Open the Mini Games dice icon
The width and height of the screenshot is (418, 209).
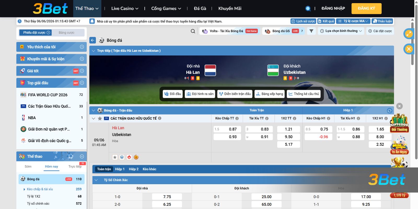coord(399,145)
